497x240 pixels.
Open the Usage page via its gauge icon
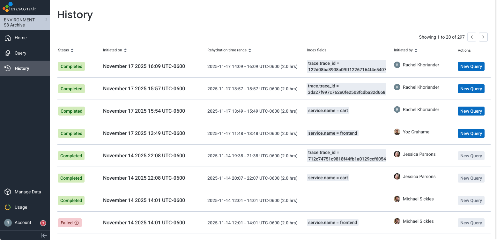pos(7,207)
